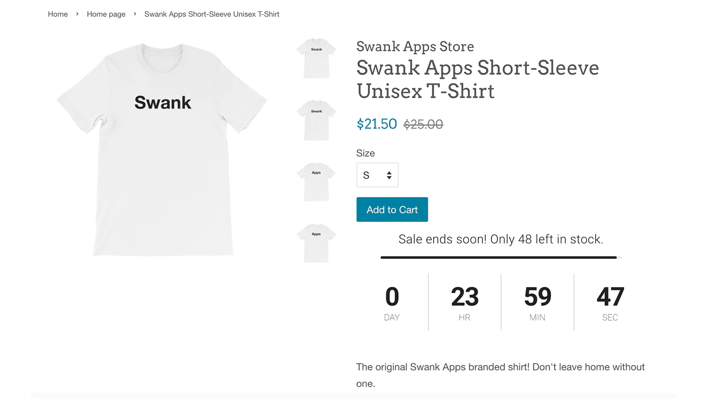Click the product breadcrumb trail entry

click(x=212, y=14)
